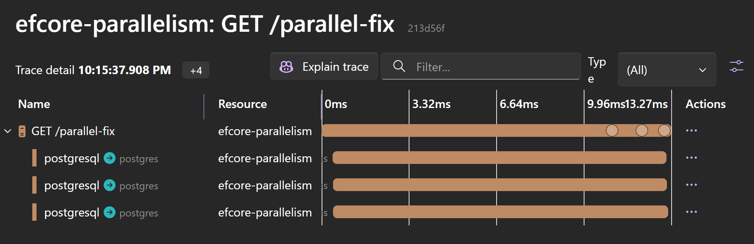Click the GitHub Copilot icon beside Explain trace
The width and height of the screenshot is (754, 244).
point(286,67)
